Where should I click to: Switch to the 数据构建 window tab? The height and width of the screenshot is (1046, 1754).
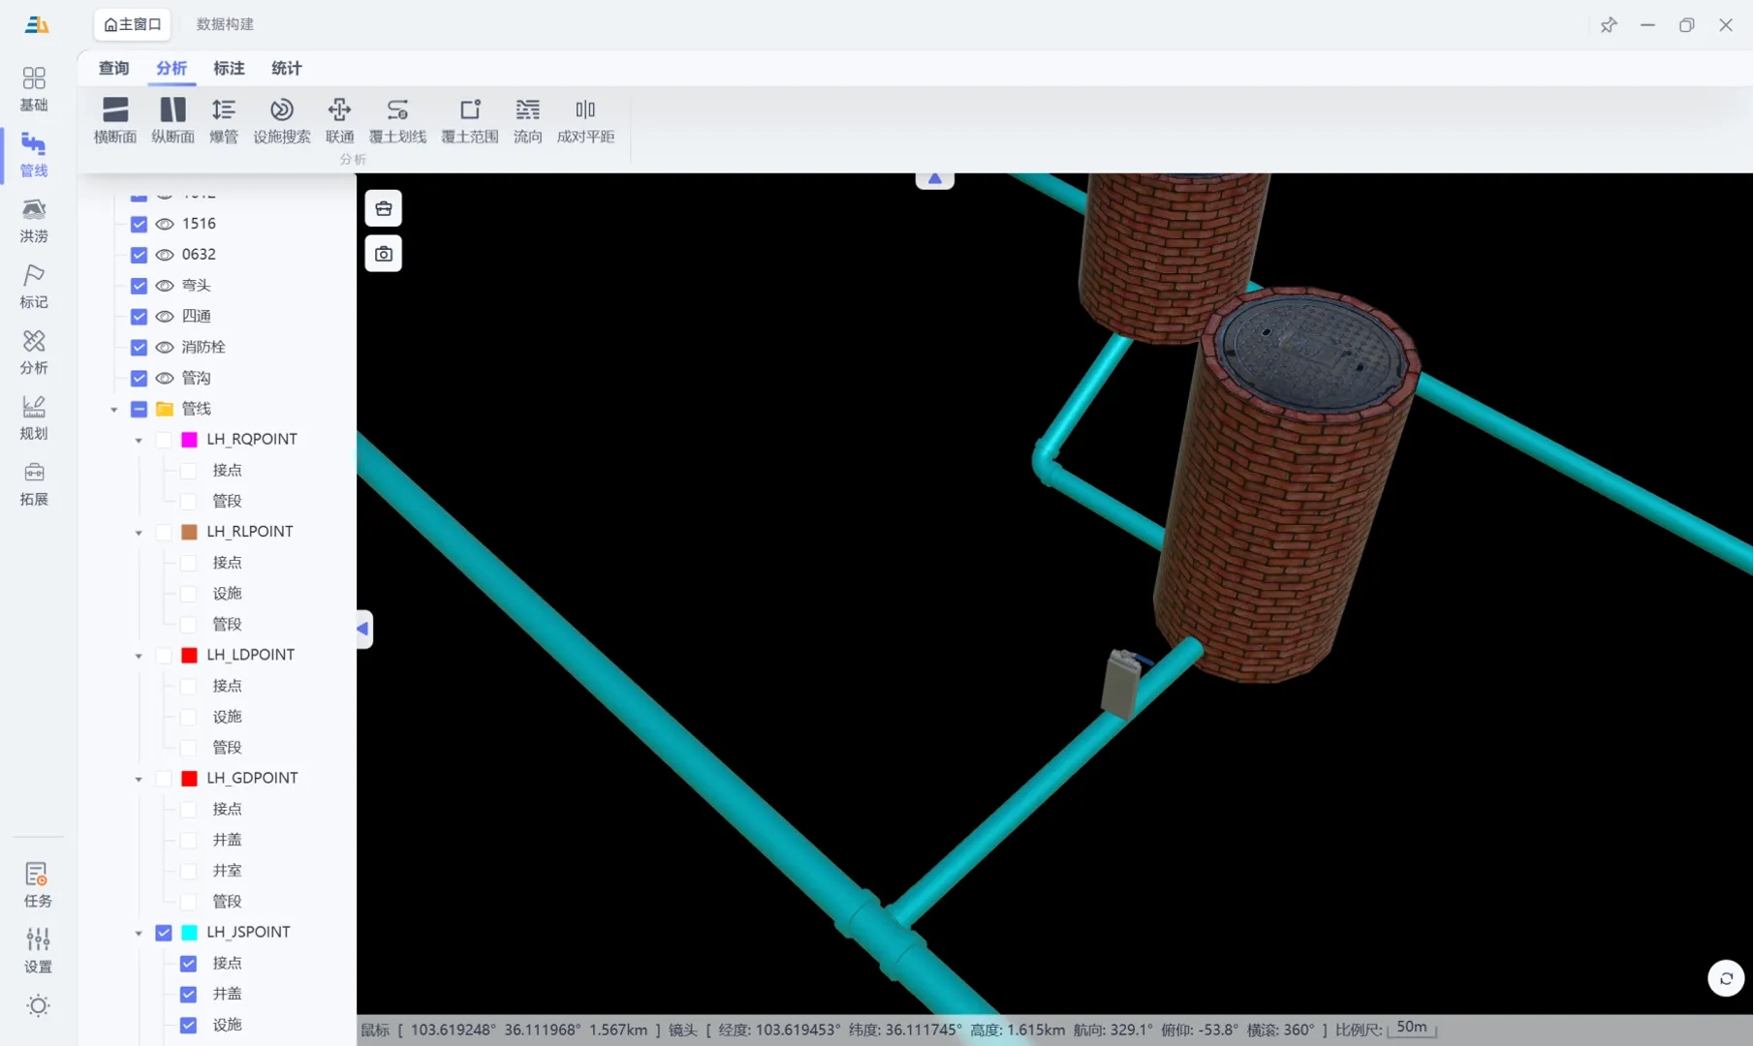225,24
